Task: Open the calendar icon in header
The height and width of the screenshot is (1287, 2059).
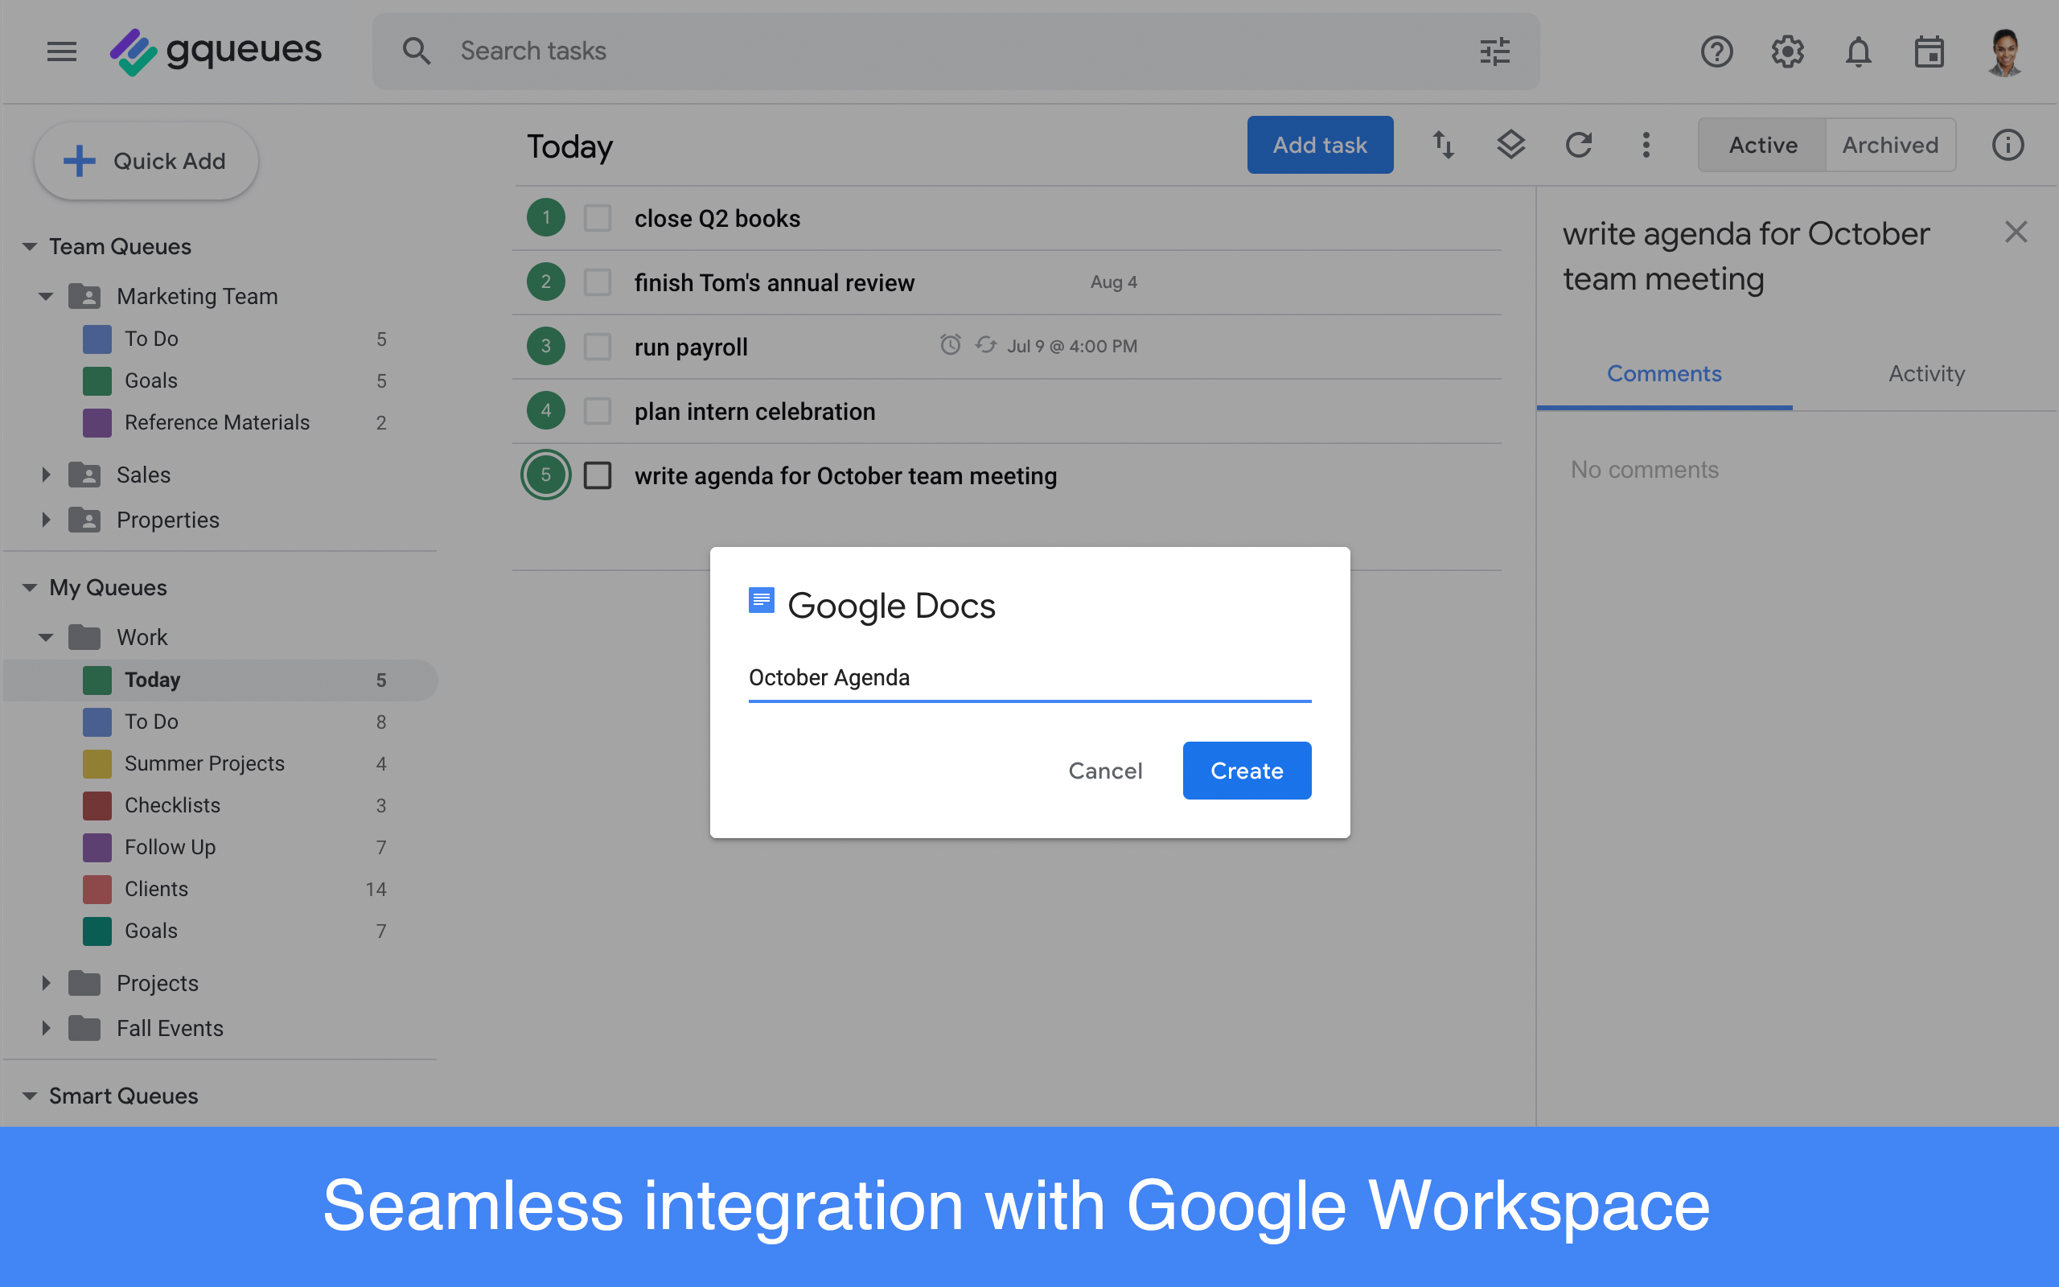Action: pos(1929,51)
